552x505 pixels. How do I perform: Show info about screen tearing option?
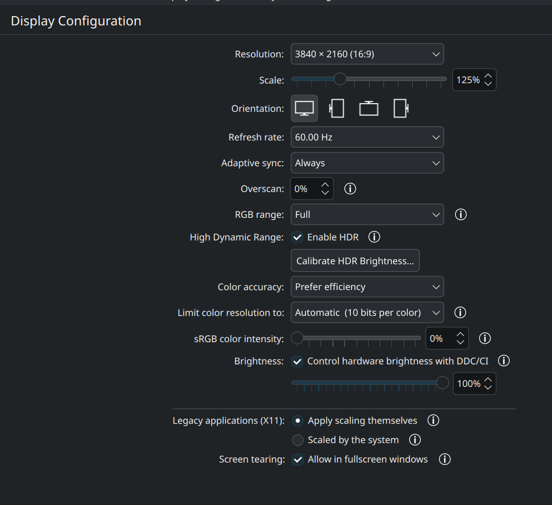[445, 459]
